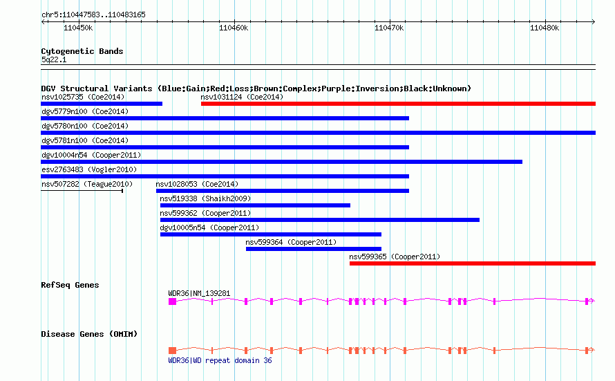Open nsv599362 (Cooper2011) variant label
This screenshot has width=615, height=381.
(205, 213)
